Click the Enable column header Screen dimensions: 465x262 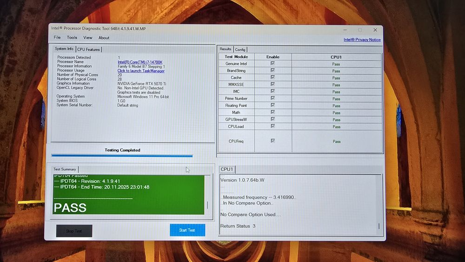273,57
